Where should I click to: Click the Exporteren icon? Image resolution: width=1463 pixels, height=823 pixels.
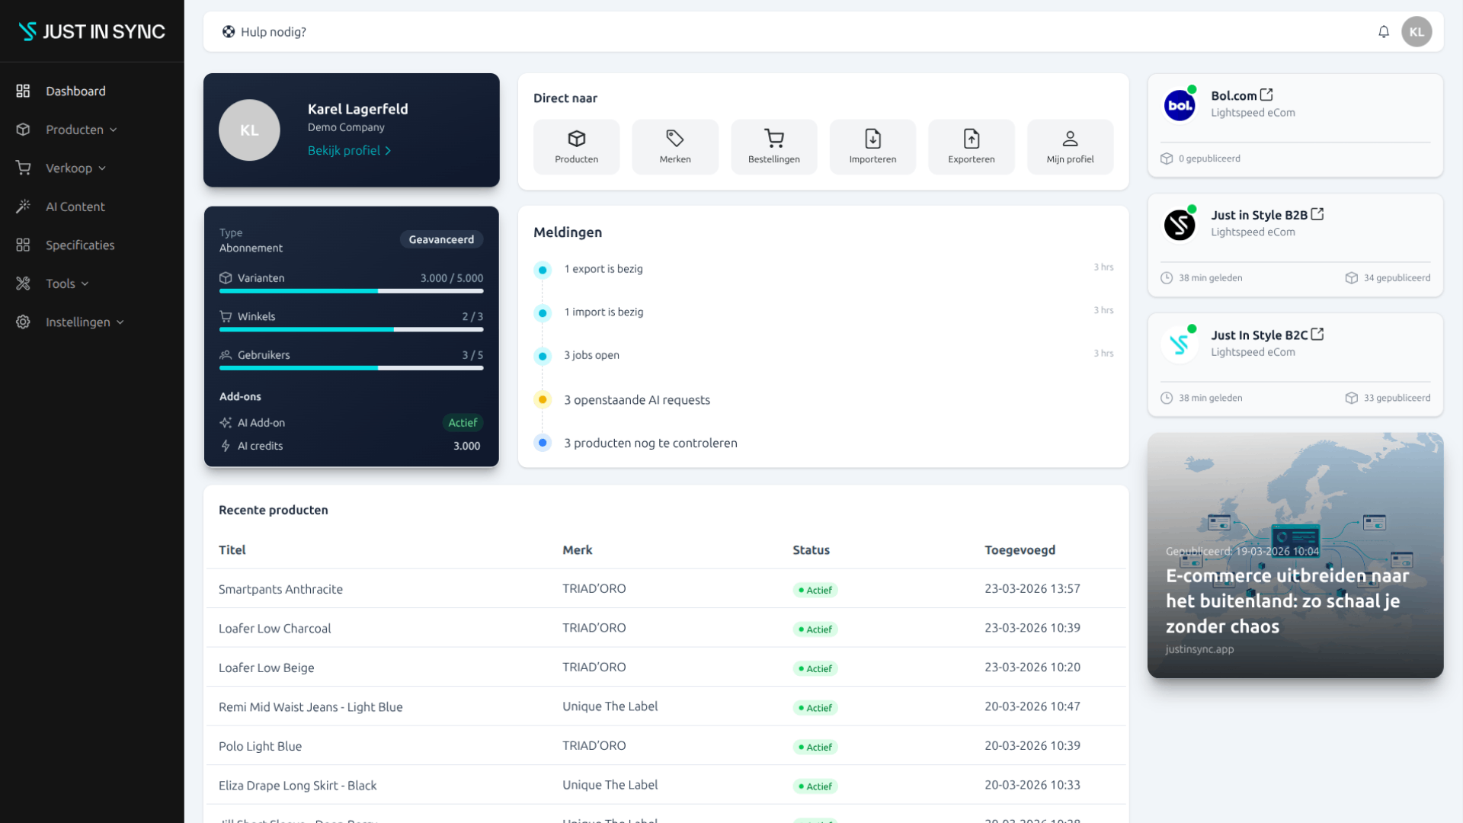[x=971, y=138]
